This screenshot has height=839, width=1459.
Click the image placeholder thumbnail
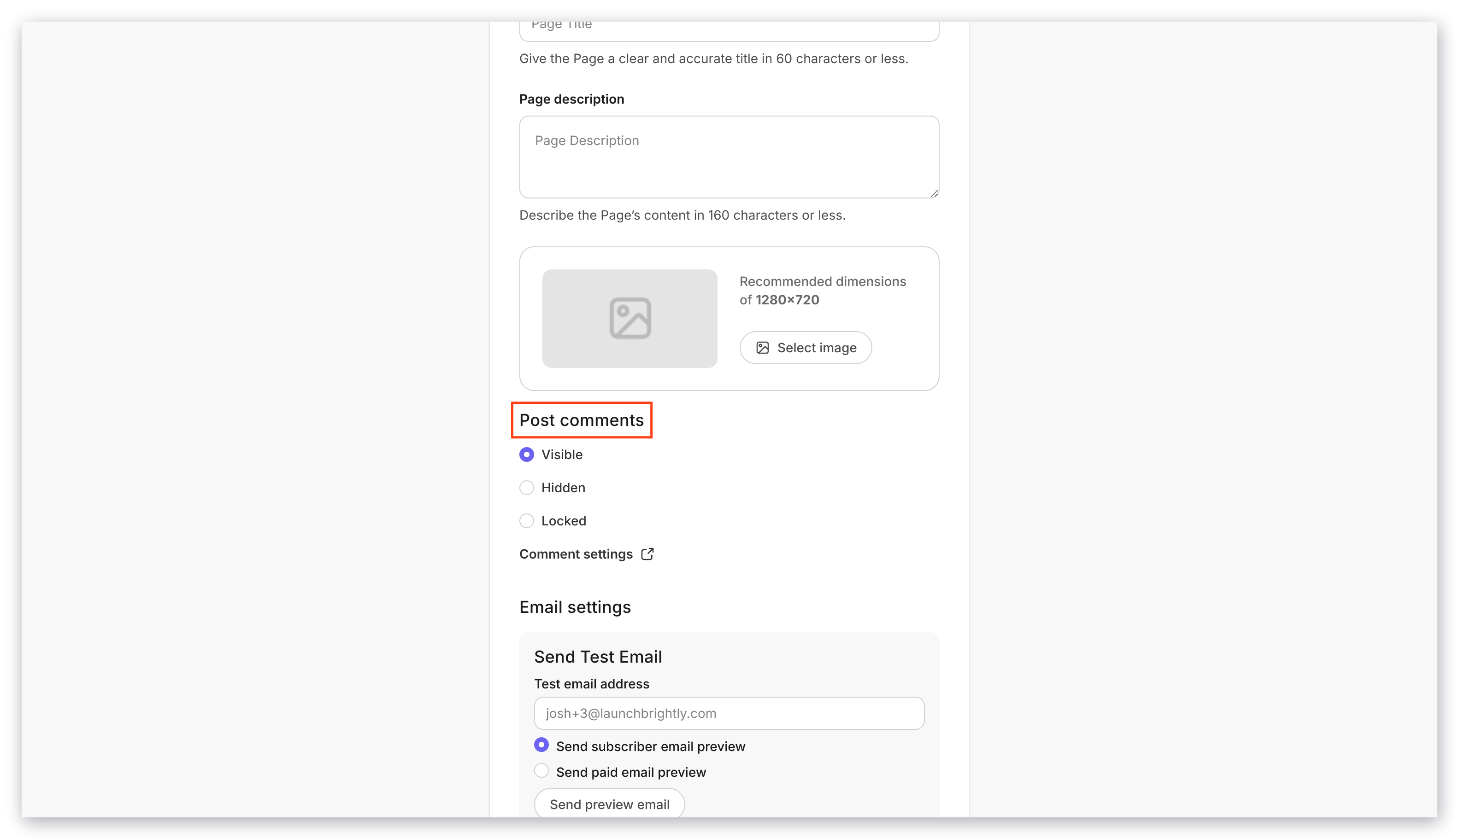[x=629, y=318]
